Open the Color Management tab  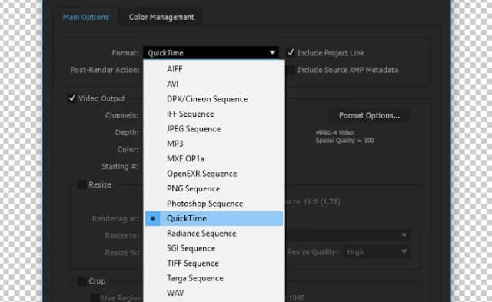click(x=161, y=17)
